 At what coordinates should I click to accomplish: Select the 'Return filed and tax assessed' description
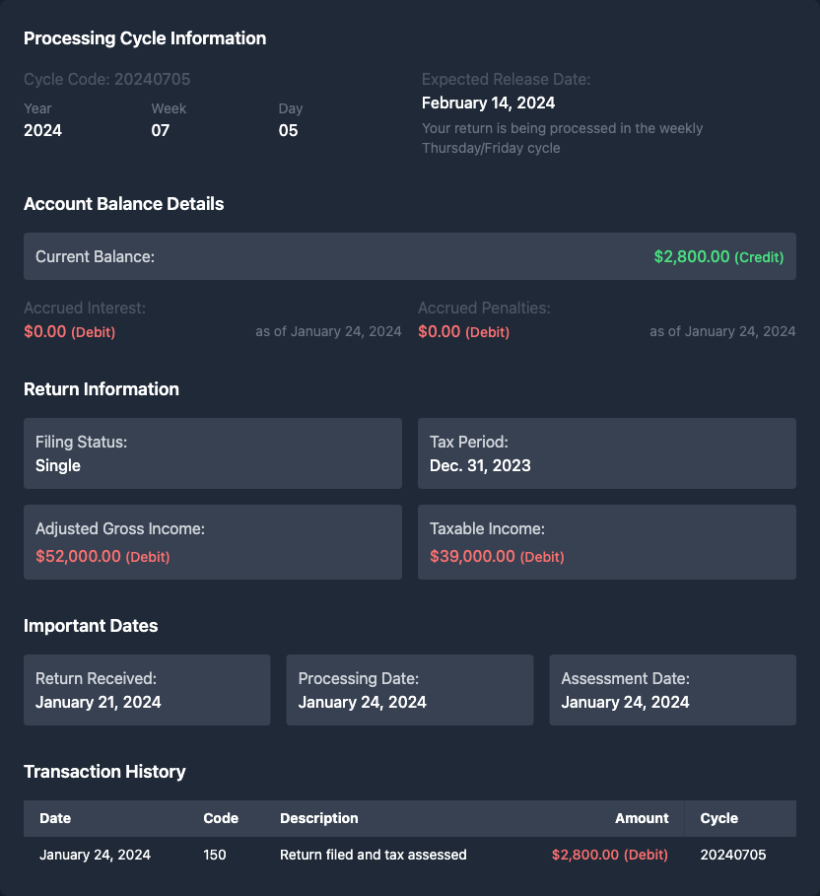[373, 855]
